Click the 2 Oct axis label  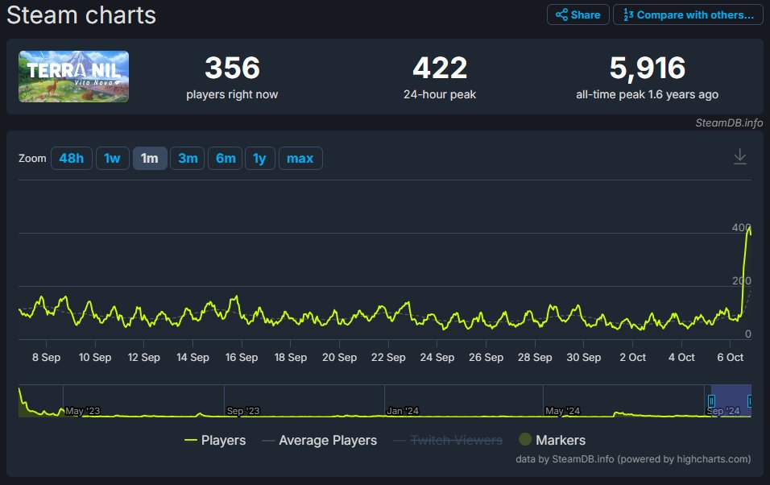[x=632, y=357]
